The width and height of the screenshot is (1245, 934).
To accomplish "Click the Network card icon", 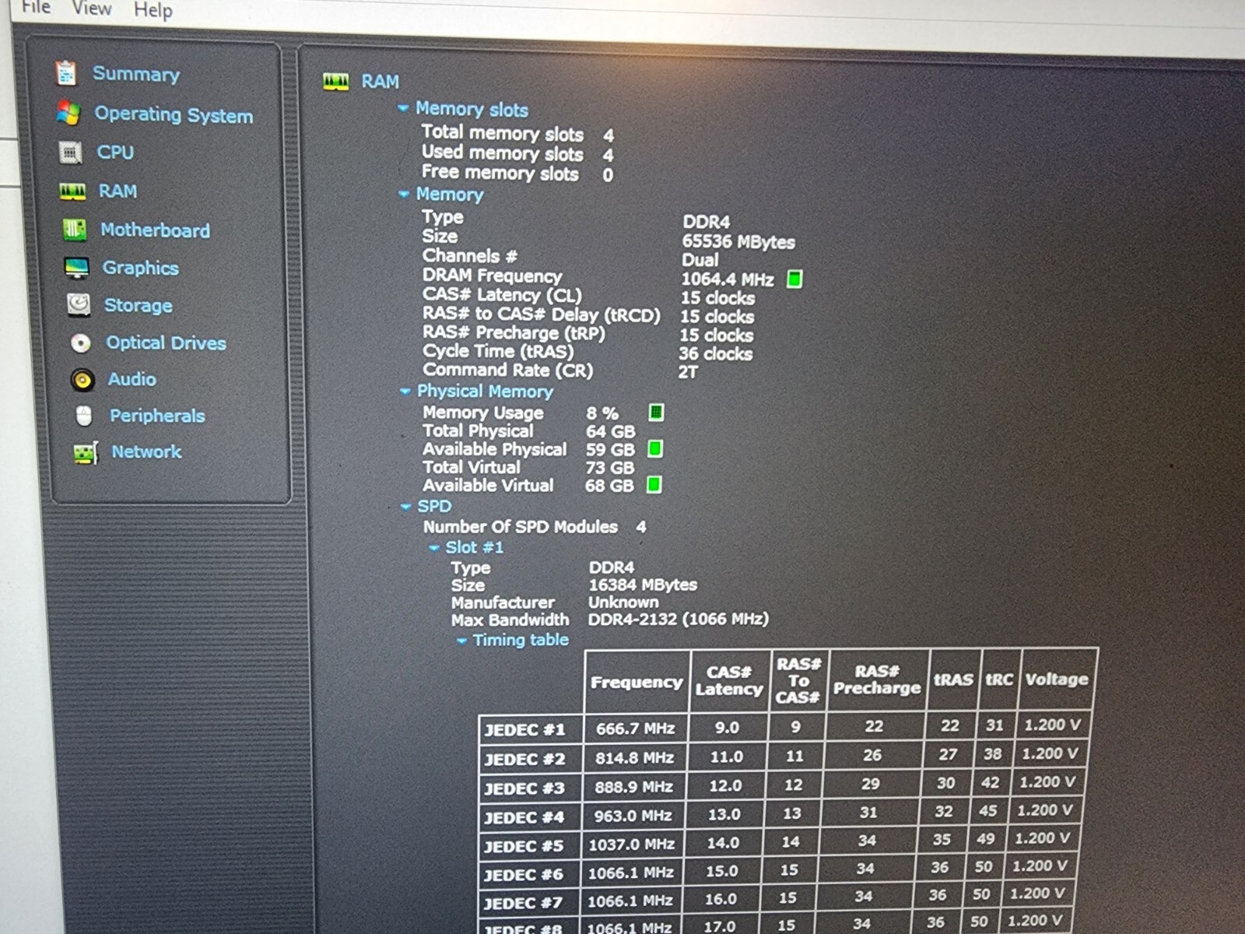I will tap(86, 453).
